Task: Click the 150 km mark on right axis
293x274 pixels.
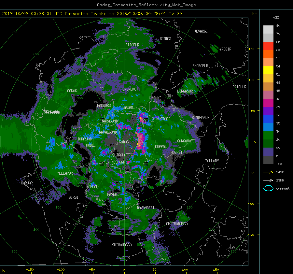Action: [251, 49]
